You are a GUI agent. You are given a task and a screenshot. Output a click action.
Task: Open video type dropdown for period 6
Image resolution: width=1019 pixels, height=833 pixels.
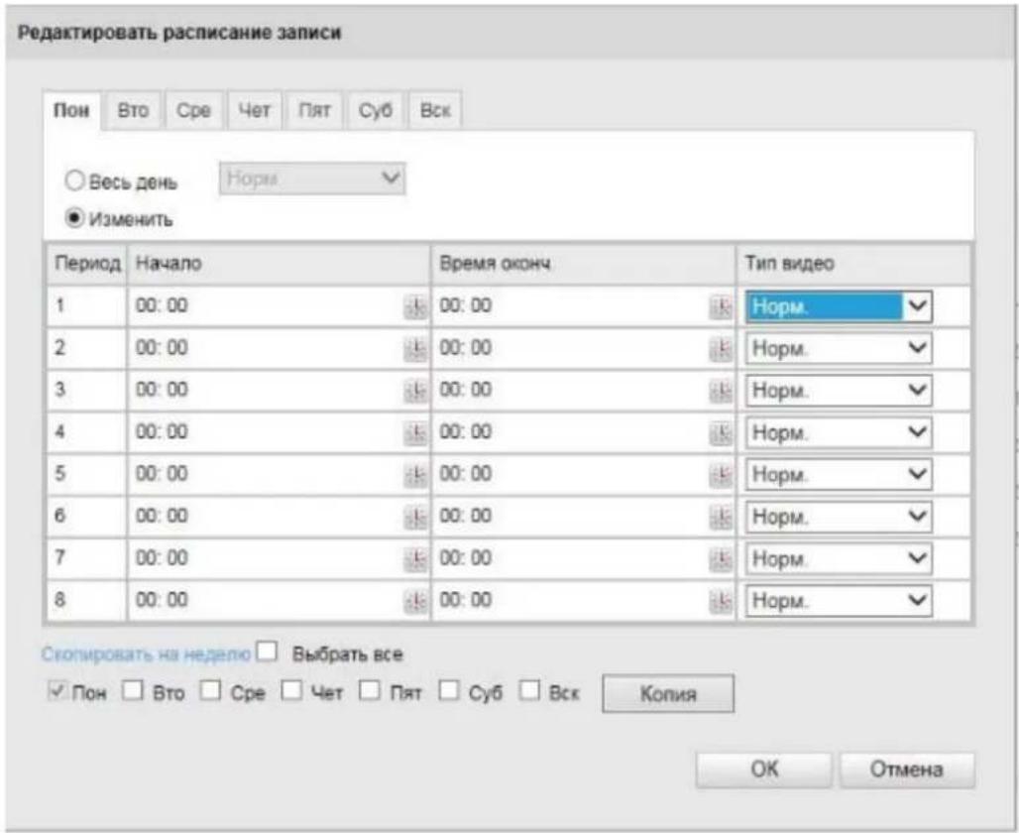(x=839, y=517)
